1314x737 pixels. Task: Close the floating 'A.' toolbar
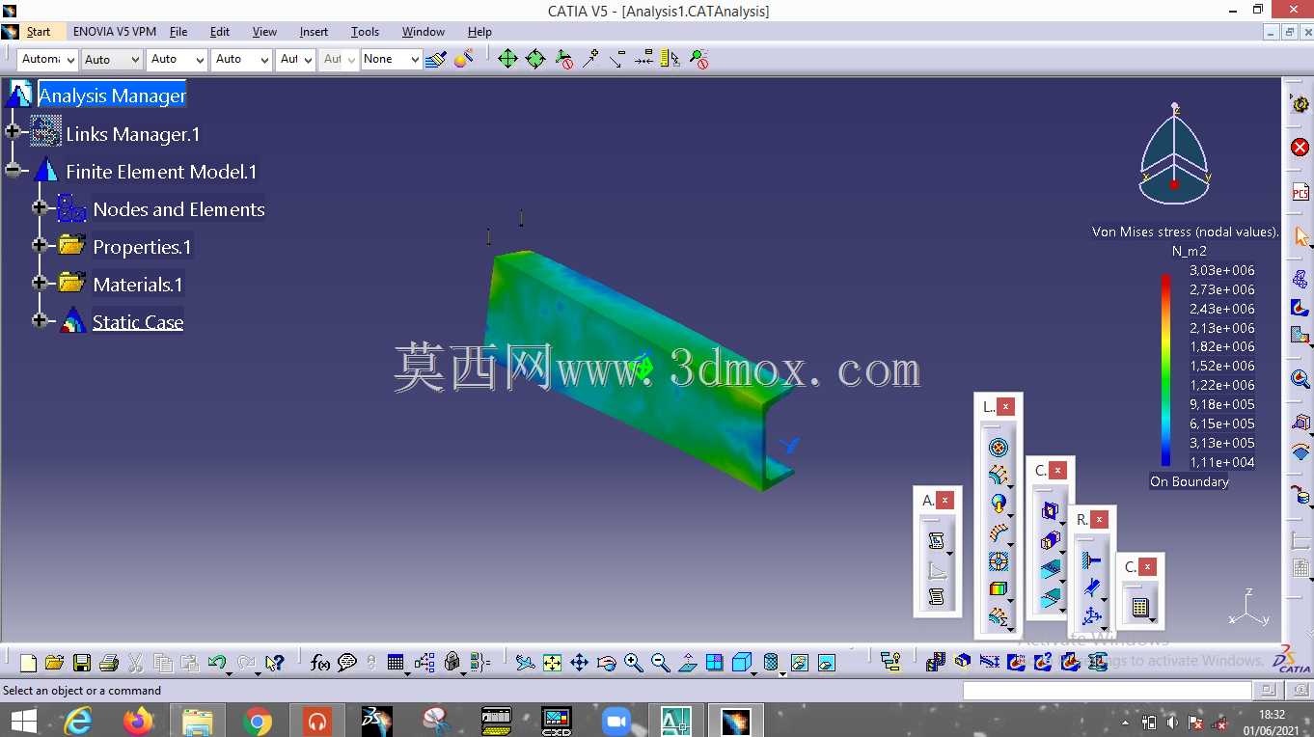click(x=944, y=500)
